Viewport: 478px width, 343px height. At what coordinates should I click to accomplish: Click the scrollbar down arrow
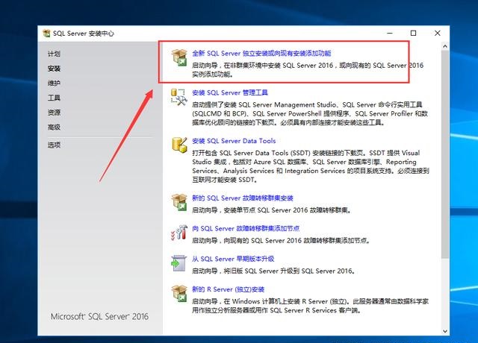coord(445,331)
